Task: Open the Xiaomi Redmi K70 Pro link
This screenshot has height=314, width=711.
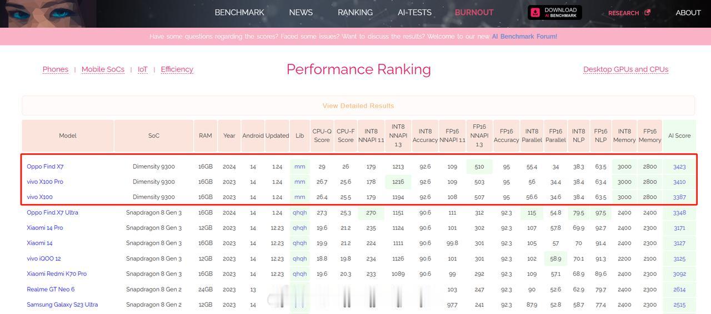Action: pos(57,274)
